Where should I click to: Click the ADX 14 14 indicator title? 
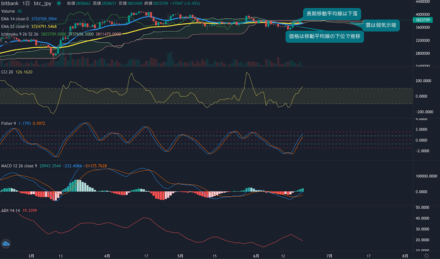click(10, 211)
